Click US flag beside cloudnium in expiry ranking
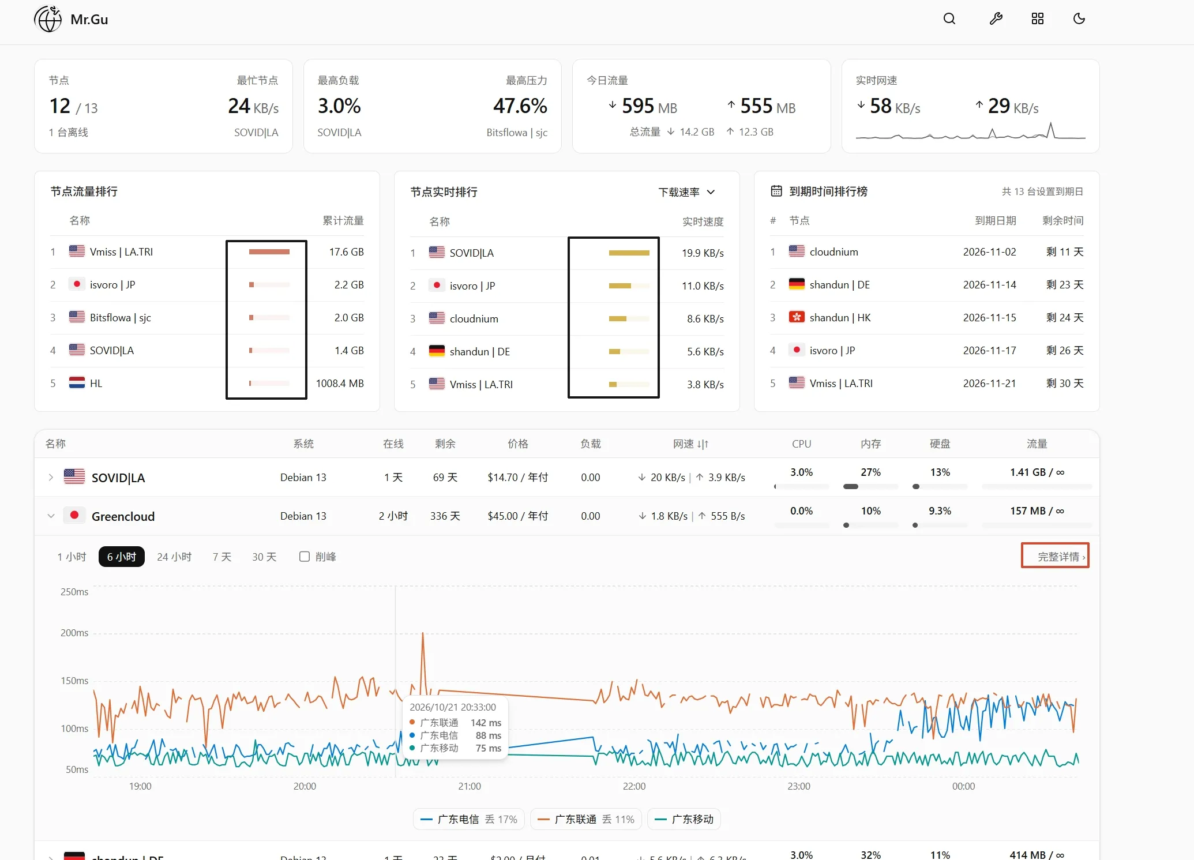 tap(797, 251)
